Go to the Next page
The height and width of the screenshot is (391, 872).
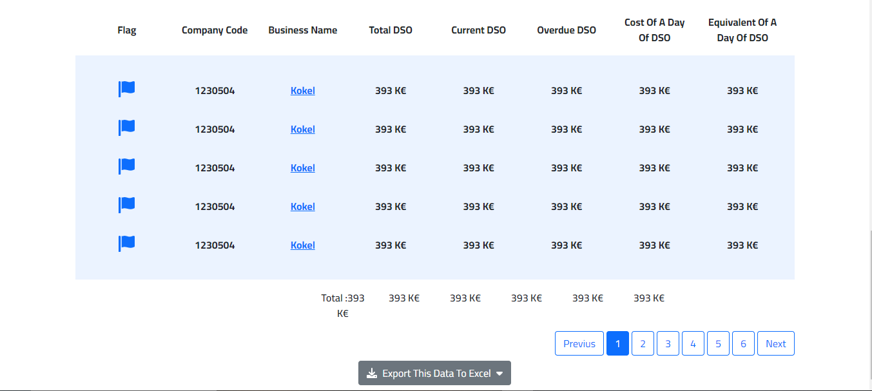775,343
